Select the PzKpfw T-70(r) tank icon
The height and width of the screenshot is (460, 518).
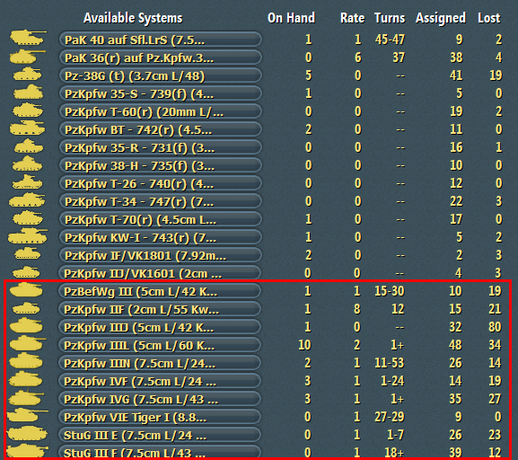pos(28,218)
